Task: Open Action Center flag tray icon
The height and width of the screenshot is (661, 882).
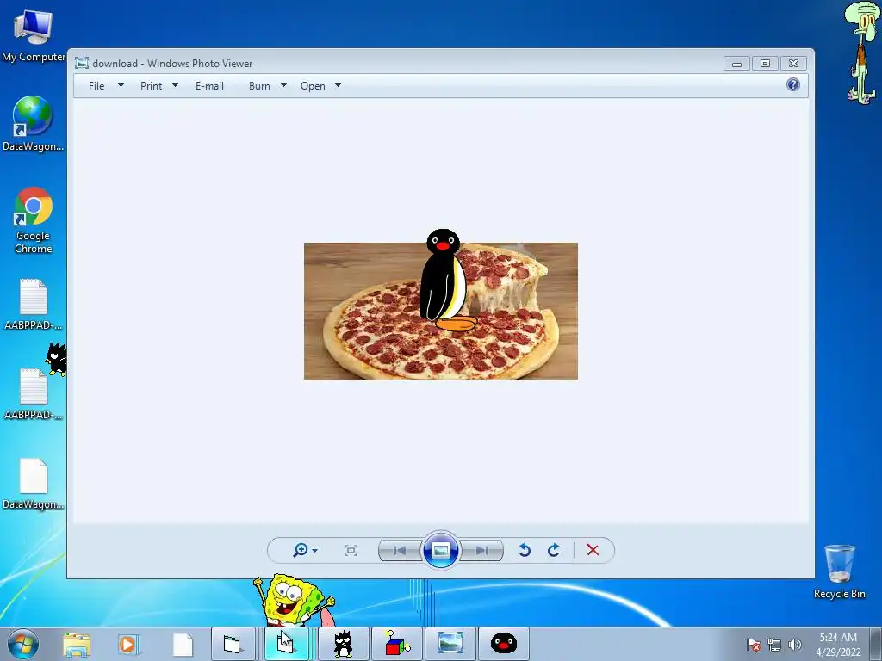Action: pos(754,645)
